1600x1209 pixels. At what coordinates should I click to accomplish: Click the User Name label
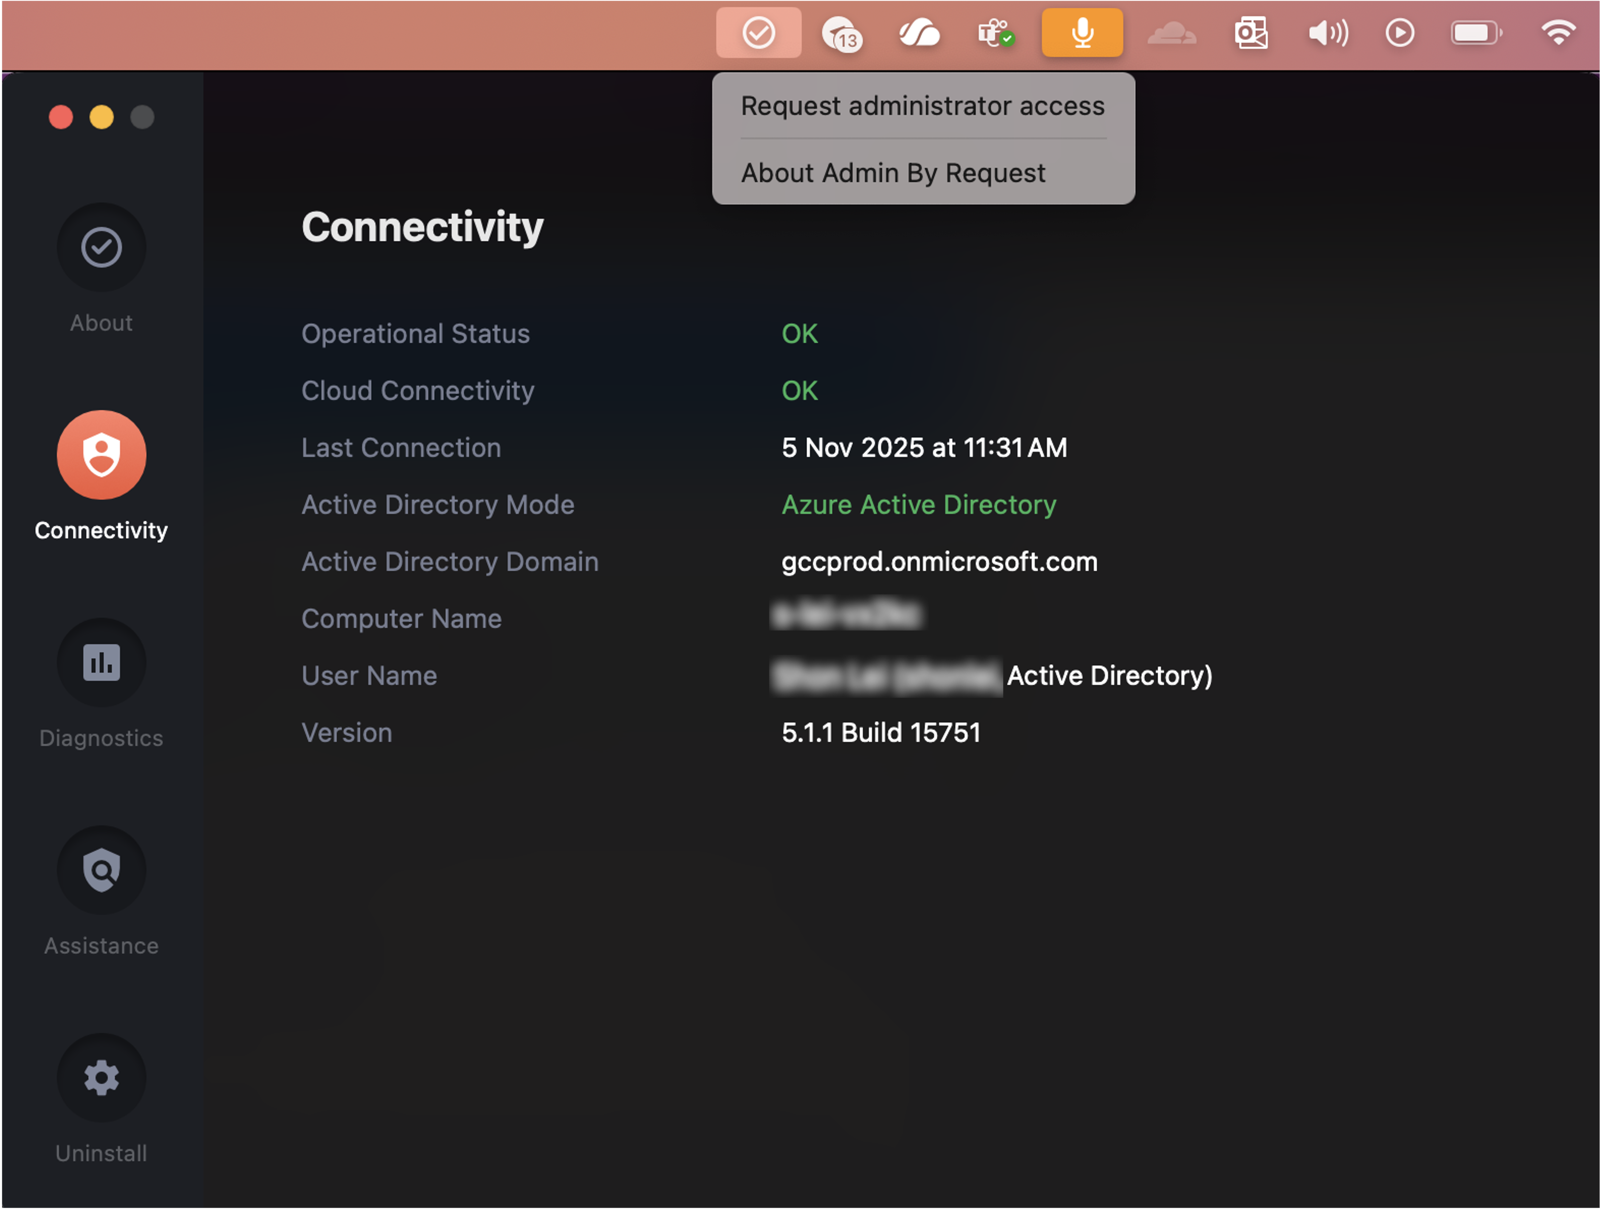tap(370, 676)
